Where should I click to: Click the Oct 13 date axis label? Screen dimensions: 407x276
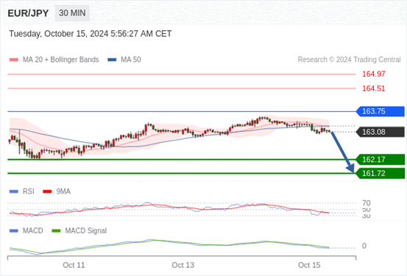click(x=183, y=265)
